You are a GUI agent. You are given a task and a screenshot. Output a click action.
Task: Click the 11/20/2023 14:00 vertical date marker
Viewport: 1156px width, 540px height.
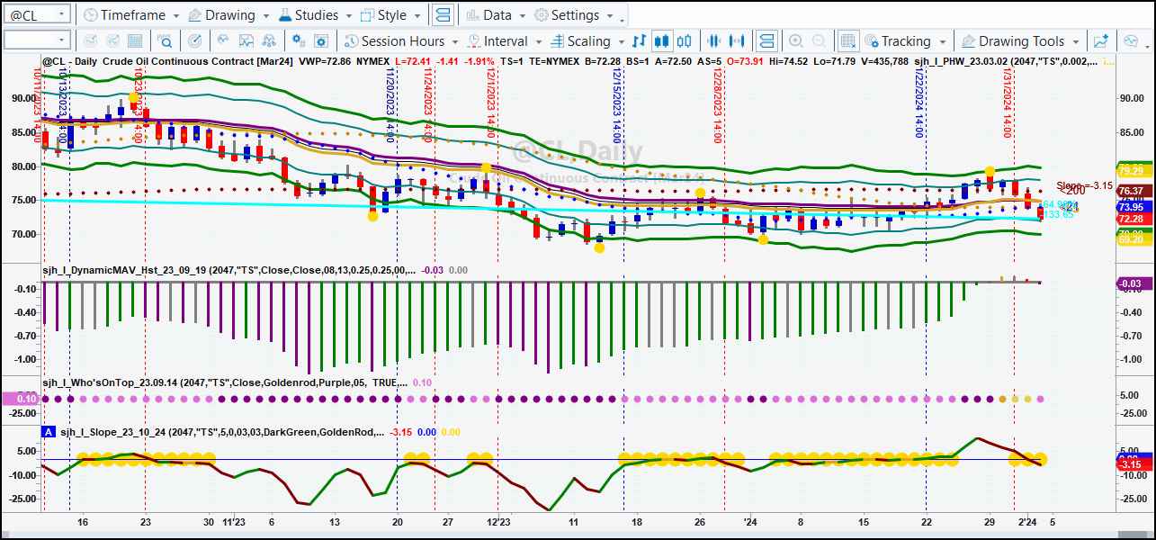pos(390,103)
